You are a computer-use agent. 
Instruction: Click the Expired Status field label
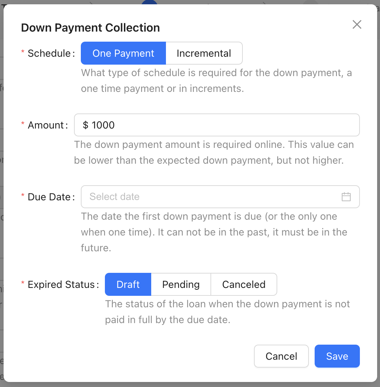click(x=61, y=285)
